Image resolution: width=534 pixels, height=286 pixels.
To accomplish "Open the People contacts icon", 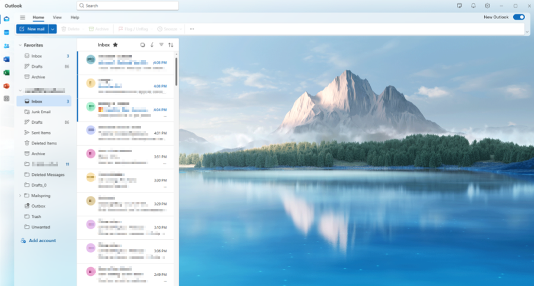I will (7, 46).
